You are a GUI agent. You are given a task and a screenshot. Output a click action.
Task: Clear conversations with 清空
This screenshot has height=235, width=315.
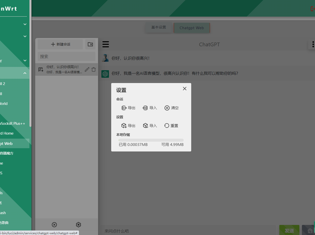(172, 108)
